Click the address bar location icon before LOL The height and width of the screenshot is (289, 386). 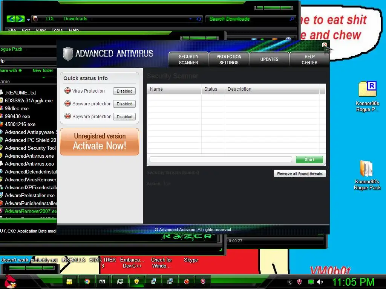pyautogui.click(x=35, y=19)
